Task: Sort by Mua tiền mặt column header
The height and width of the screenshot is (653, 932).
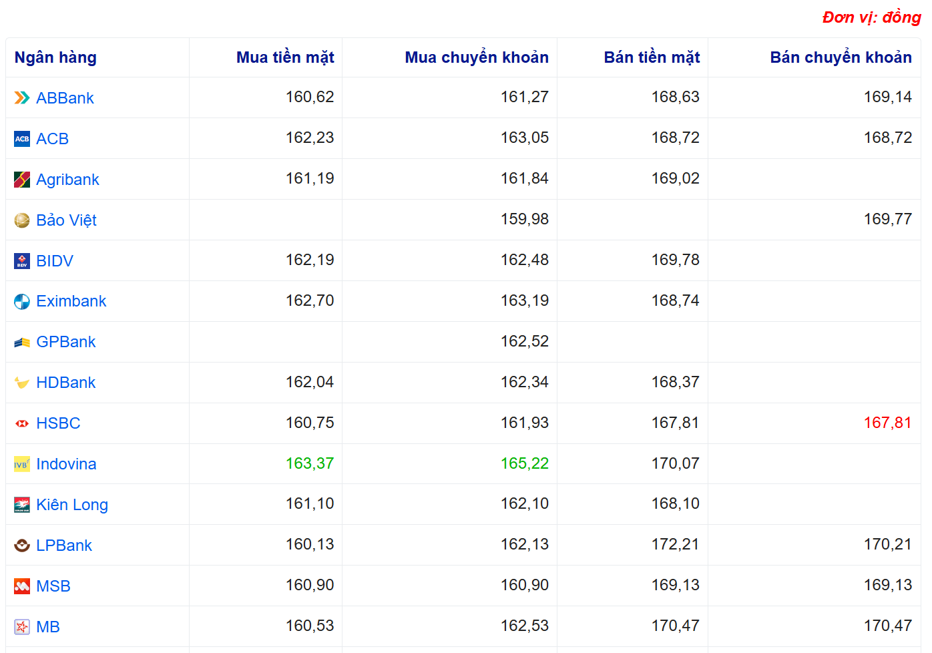Action: [285, 57]
